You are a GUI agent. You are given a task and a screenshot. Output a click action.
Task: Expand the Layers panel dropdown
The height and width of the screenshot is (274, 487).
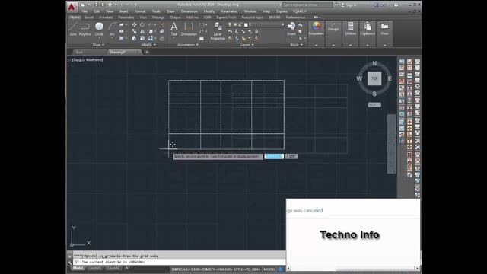pos(247,45)
